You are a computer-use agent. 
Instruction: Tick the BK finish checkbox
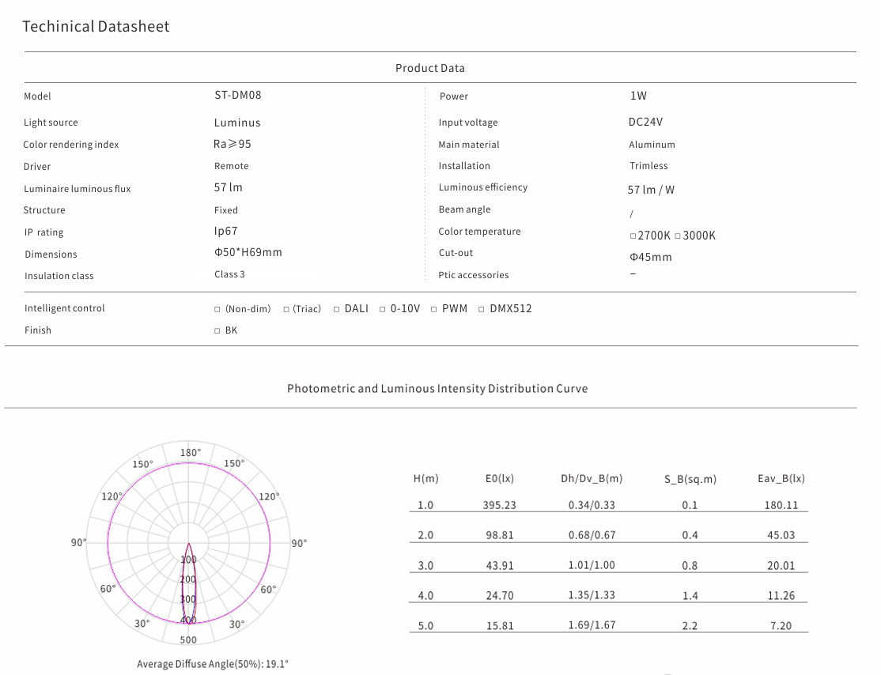[x=217, y=331]
